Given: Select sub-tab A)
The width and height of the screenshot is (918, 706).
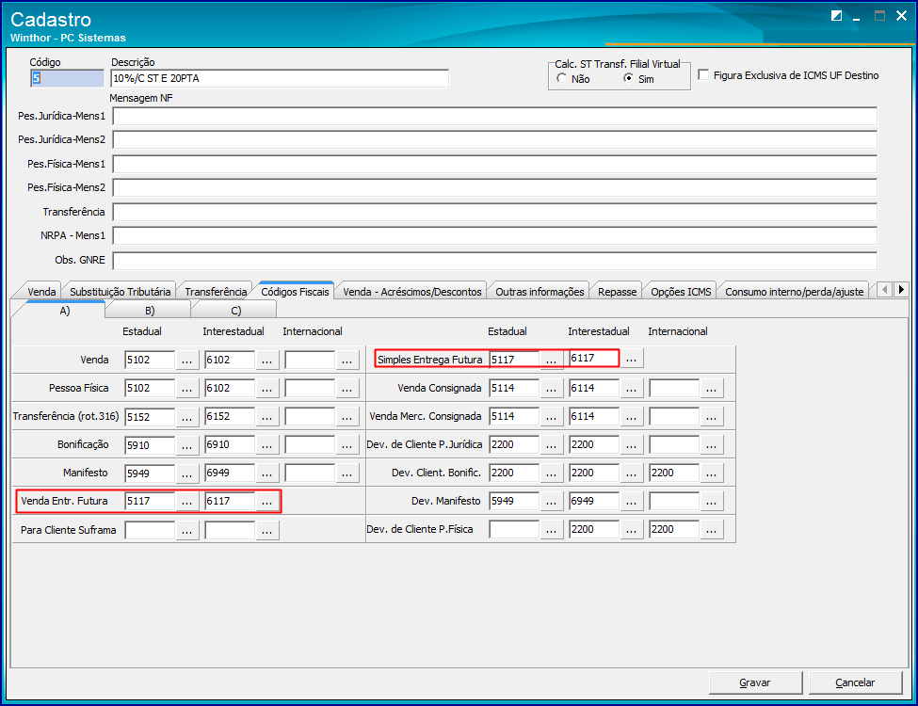Looking at the screenshot, I should 64,311.
